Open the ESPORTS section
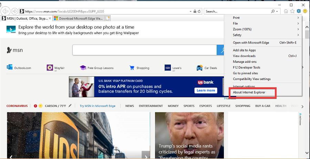 206,106
